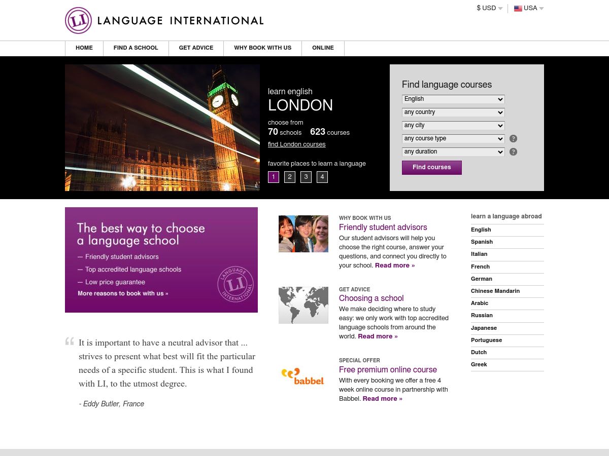This screenshot has height=456, width=609.
Task: Open the FIND A SCHOOL menu
Action: click(136, 48)
